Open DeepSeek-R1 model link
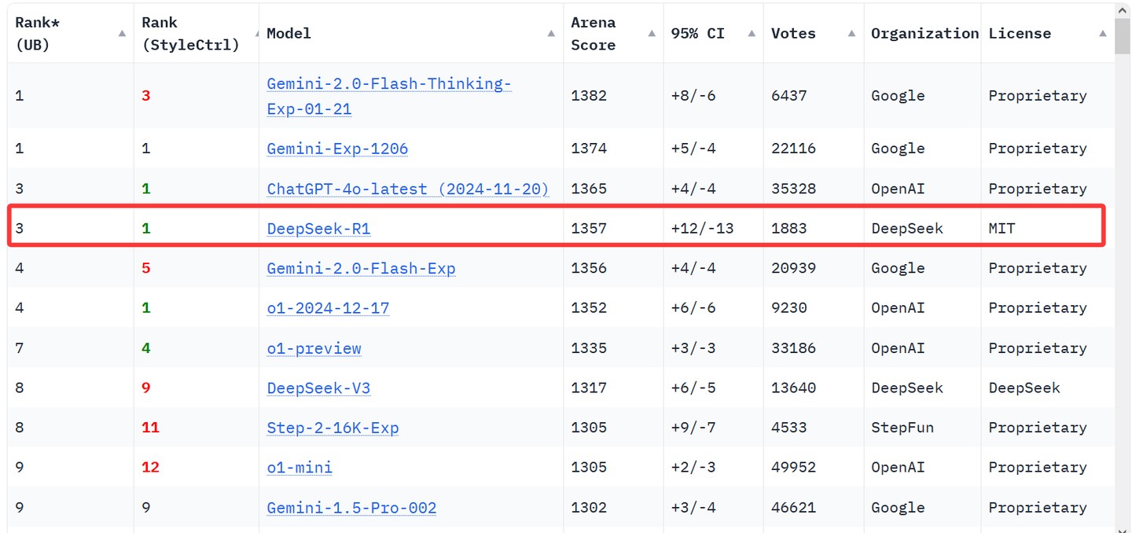 pos(318,229)
